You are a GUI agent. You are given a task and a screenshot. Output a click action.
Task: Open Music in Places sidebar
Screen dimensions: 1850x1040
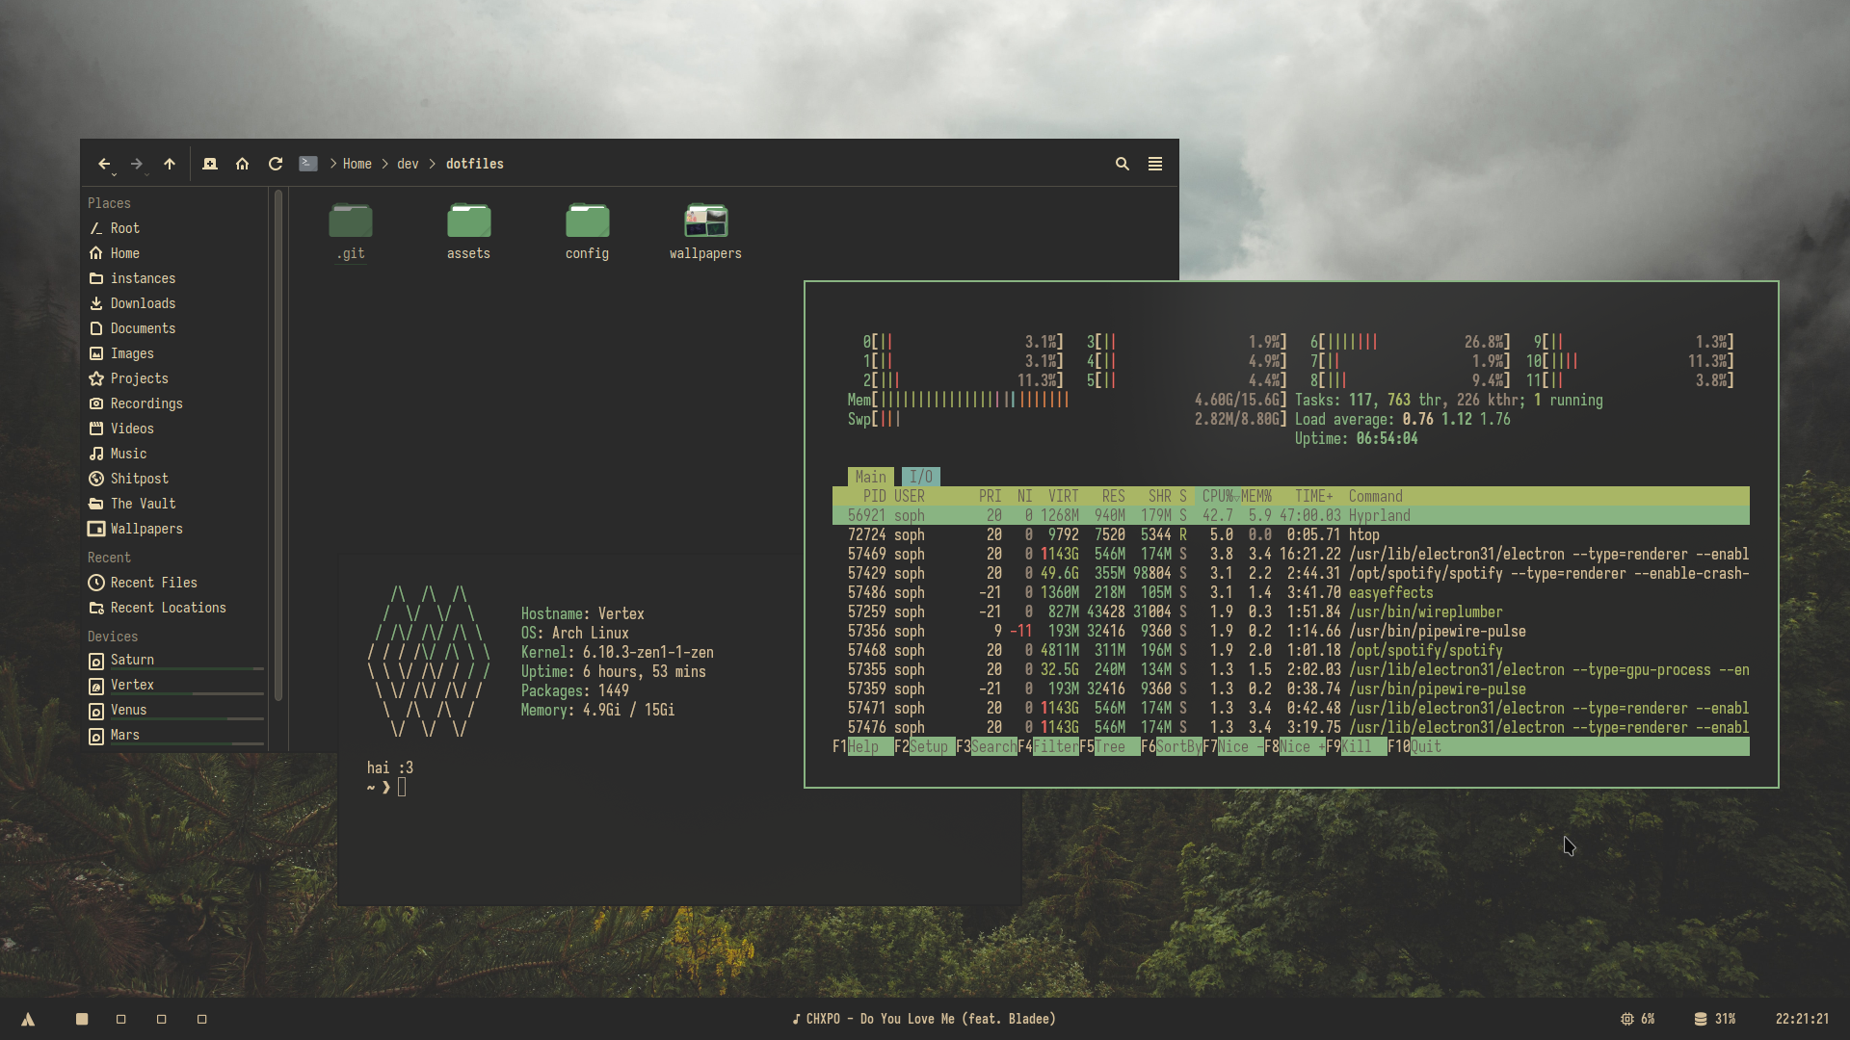pyautogui.click(x=173, y=454)
